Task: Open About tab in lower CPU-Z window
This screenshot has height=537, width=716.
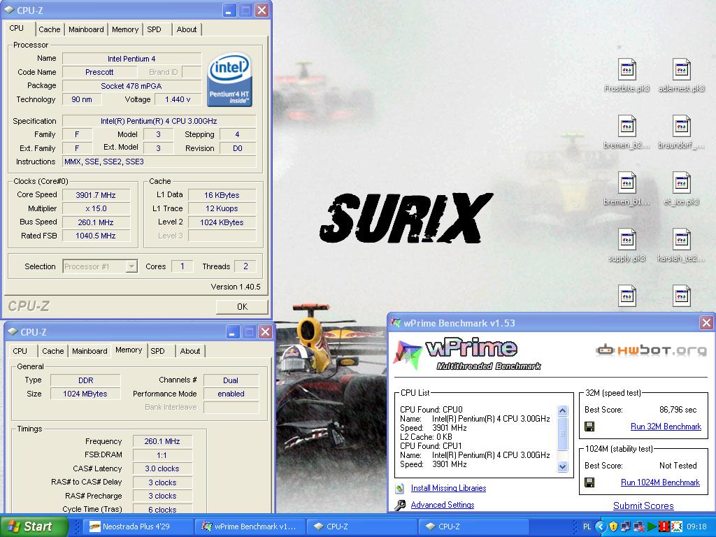Action: (x=190, y=351)
